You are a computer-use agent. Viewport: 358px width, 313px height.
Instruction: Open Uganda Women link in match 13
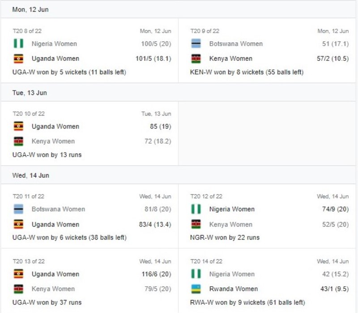55,274
